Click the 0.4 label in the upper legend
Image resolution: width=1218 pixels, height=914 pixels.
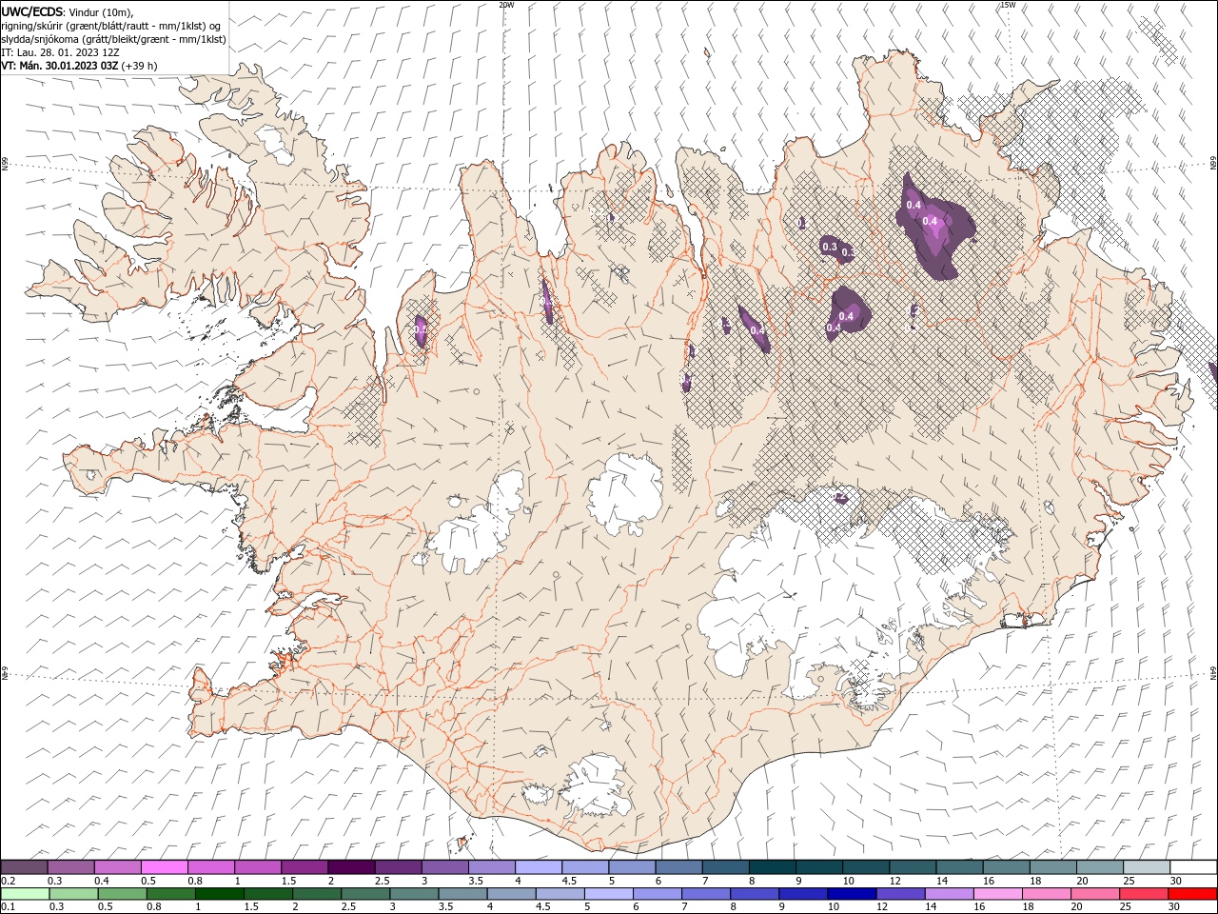point(102,881)
